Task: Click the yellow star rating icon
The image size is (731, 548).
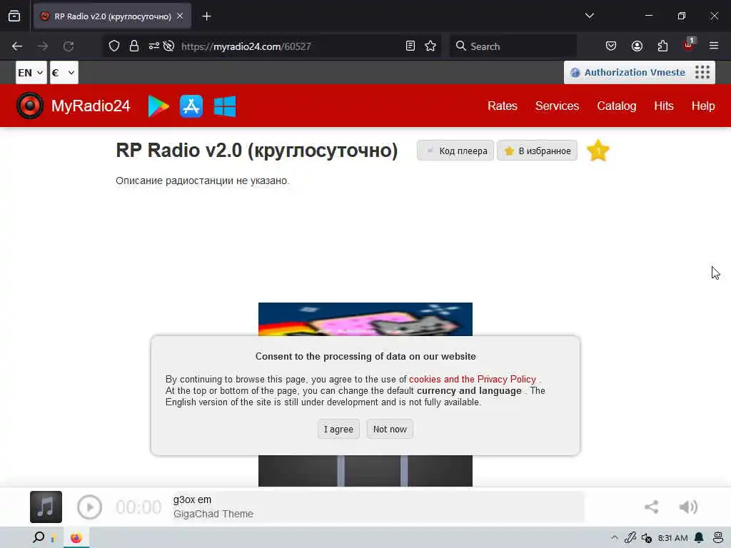Action: point(598,151)
